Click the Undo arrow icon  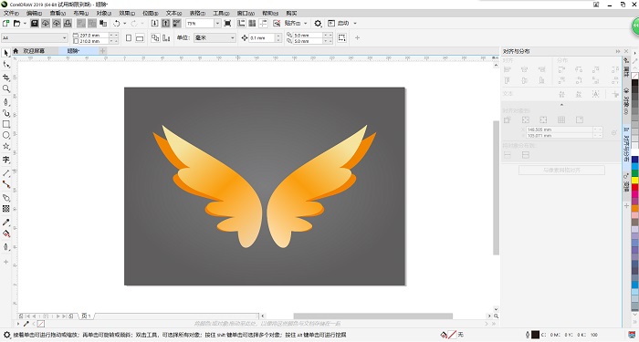point(117,23)
